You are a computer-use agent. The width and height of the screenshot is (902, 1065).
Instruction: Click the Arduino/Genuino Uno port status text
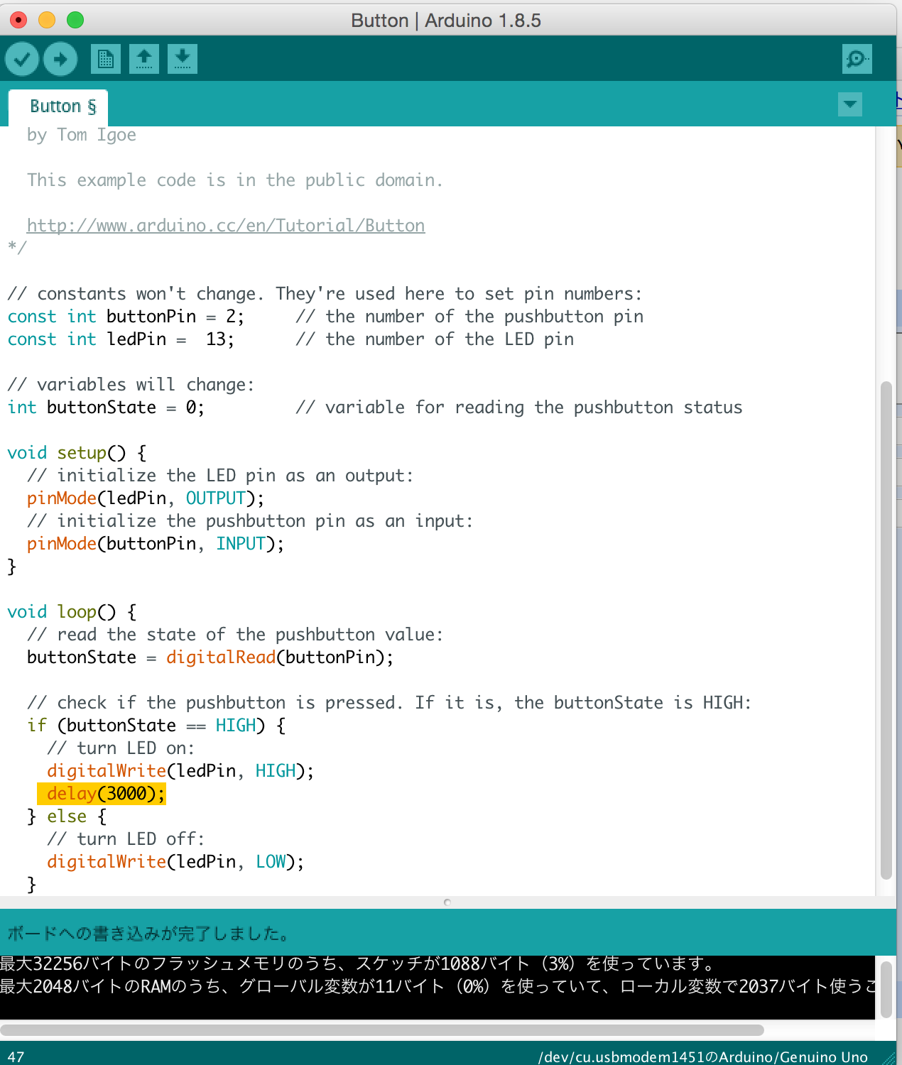click(703, 1056)
